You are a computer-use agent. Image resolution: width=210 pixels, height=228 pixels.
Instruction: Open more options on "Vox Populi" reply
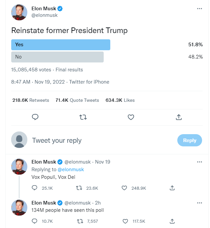199,162
